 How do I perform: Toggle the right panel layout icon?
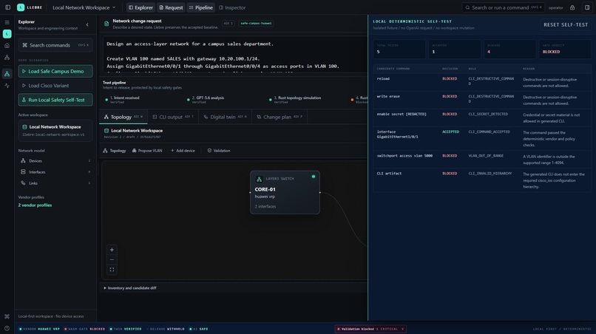click(587, 7)
